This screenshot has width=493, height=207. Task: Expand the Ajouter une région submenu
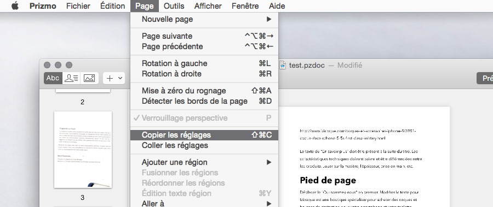point(204,162)
